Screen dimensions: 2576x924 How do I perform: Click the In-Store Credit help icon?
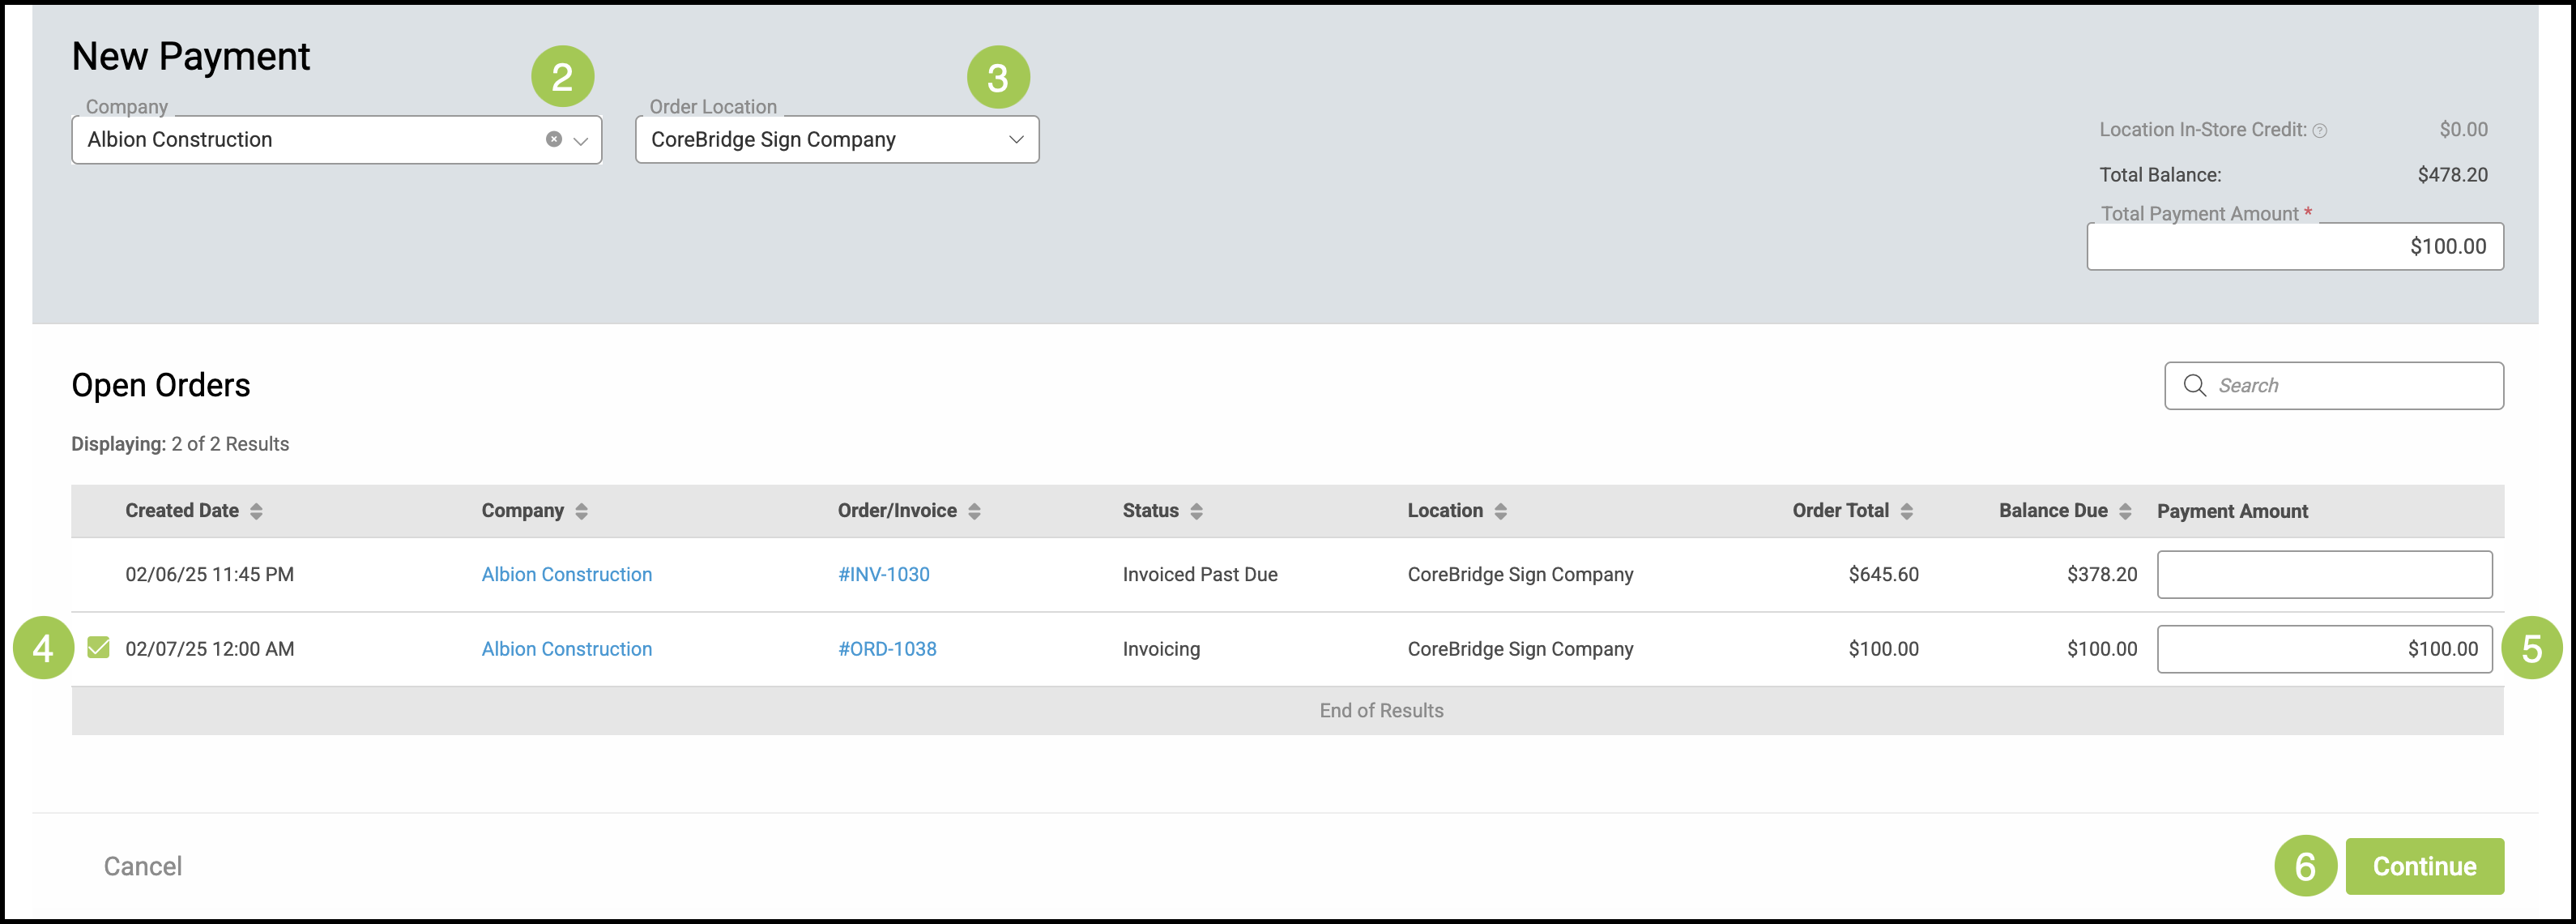pyautogui.click(x=2320, y=131)
